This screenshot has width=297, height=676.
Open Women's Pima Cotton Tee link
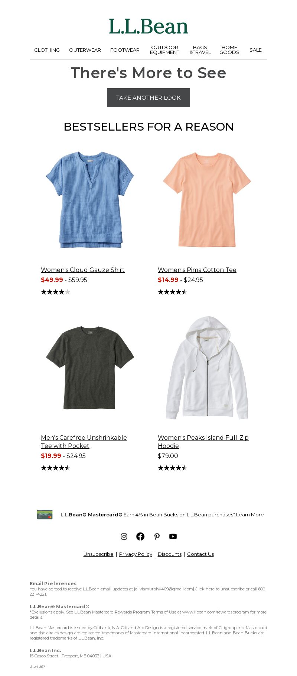197,270
